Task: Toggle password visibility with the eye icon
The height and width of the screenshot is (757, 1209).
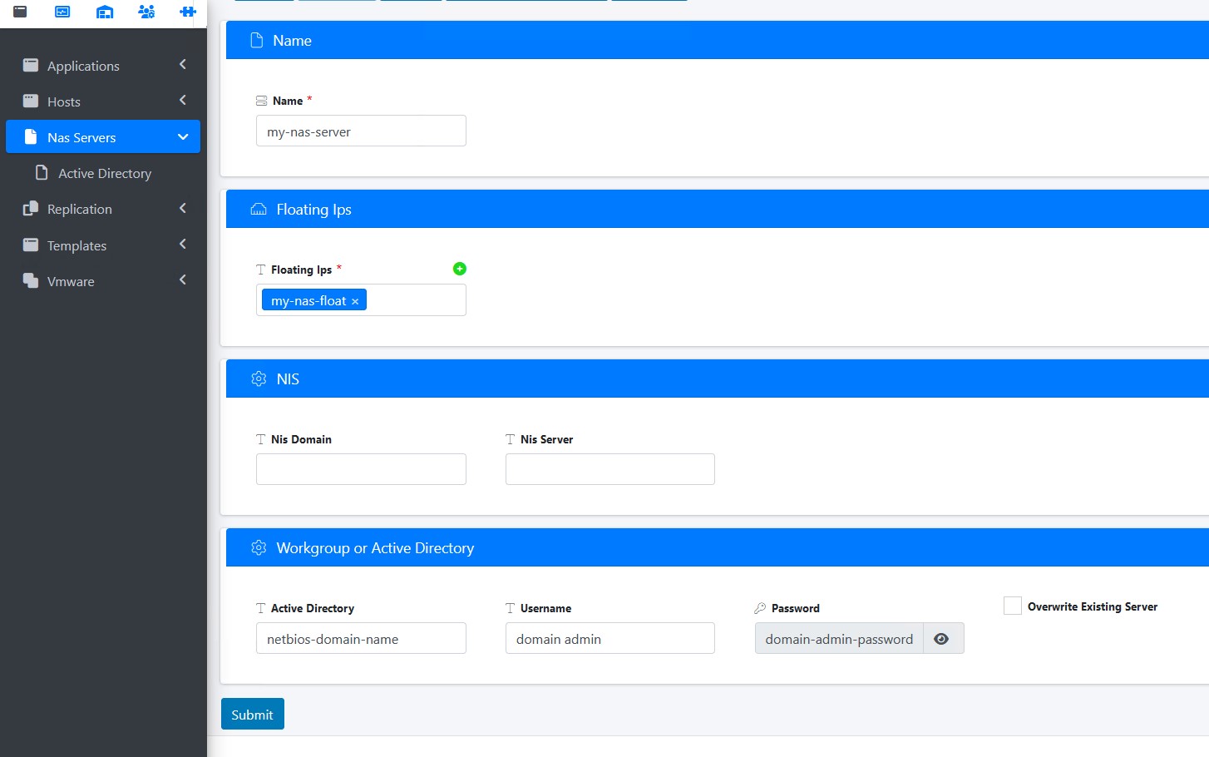Action: pos(942,638)
